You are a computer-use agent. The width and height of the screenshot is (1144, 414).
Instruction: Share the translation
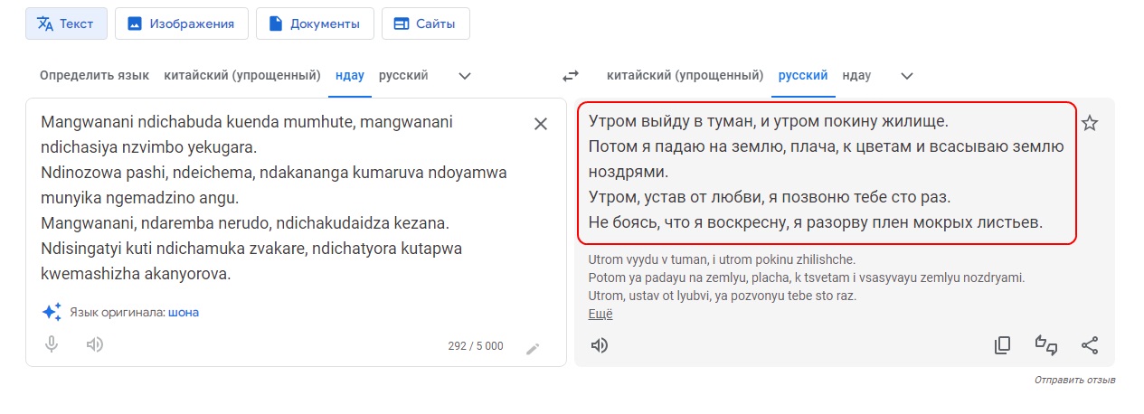click(x=1090, y=345)
